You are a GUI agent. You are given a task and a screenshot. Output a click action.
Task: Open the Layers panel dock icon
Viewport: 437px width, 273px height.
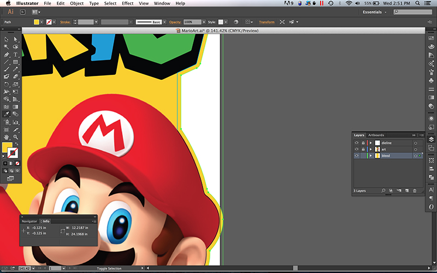(x=431, y=140)
